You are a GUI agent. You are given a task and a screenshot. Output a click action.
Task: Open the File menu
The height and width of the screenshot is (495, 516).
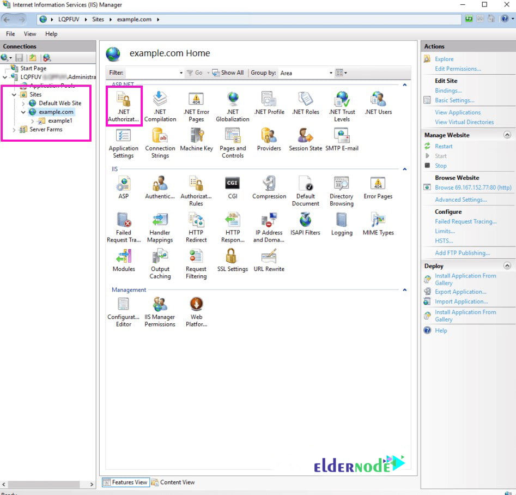(10, 34)
